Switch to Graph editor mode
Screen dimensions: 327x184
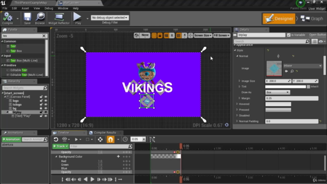[x=312, y=18]
